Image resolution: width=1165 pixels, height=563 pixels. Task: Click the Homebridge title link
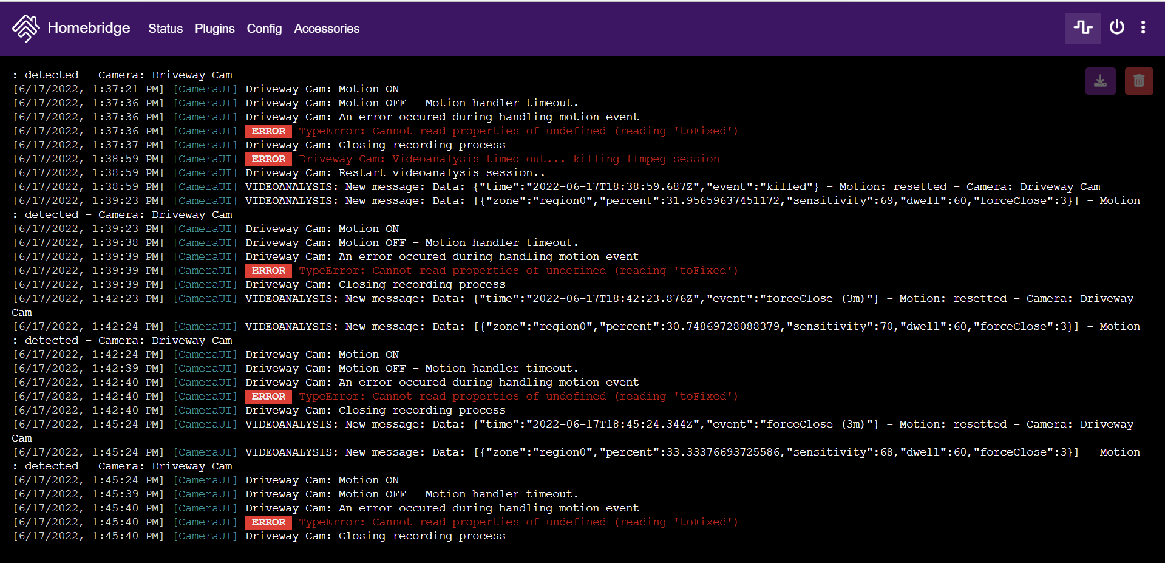89,28
